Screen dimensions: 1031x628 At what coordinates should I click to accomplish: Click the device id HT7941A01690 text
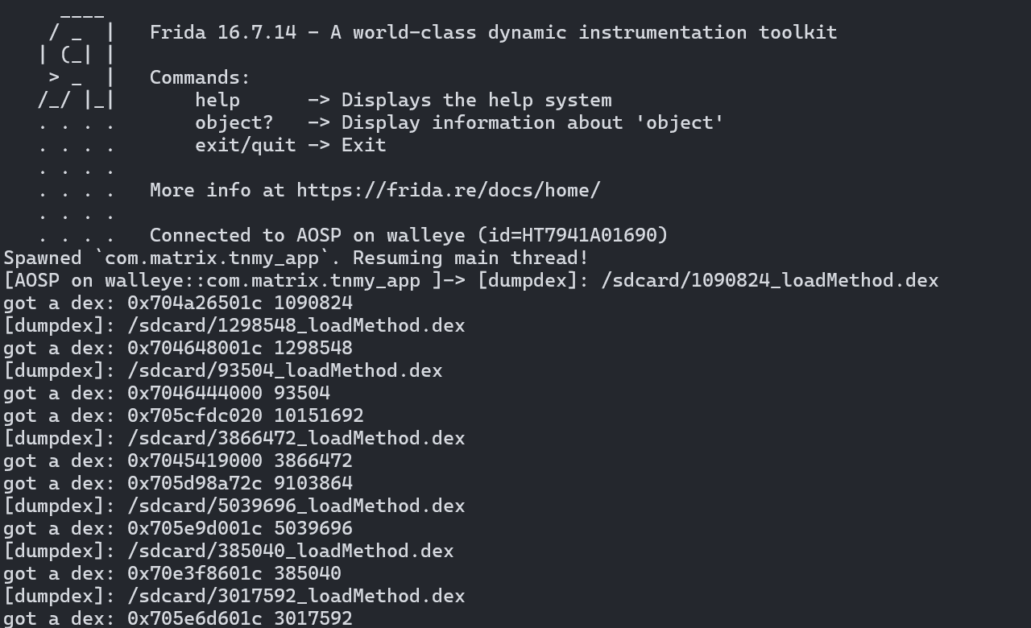point(590,235)
